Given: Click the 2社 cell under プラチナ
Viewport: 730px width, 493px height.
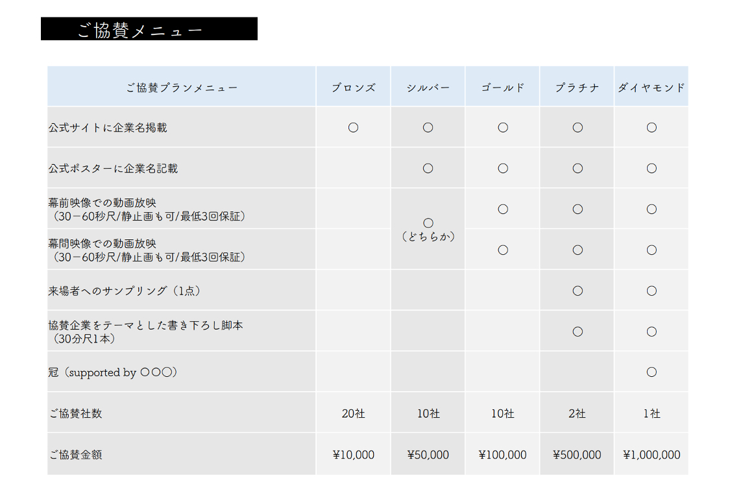Looking at the screenshot, I should point(577,413).
